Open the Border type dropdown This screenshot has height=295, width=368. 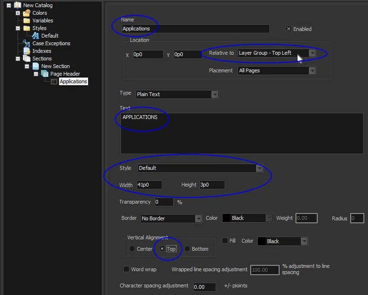point(199,218)
